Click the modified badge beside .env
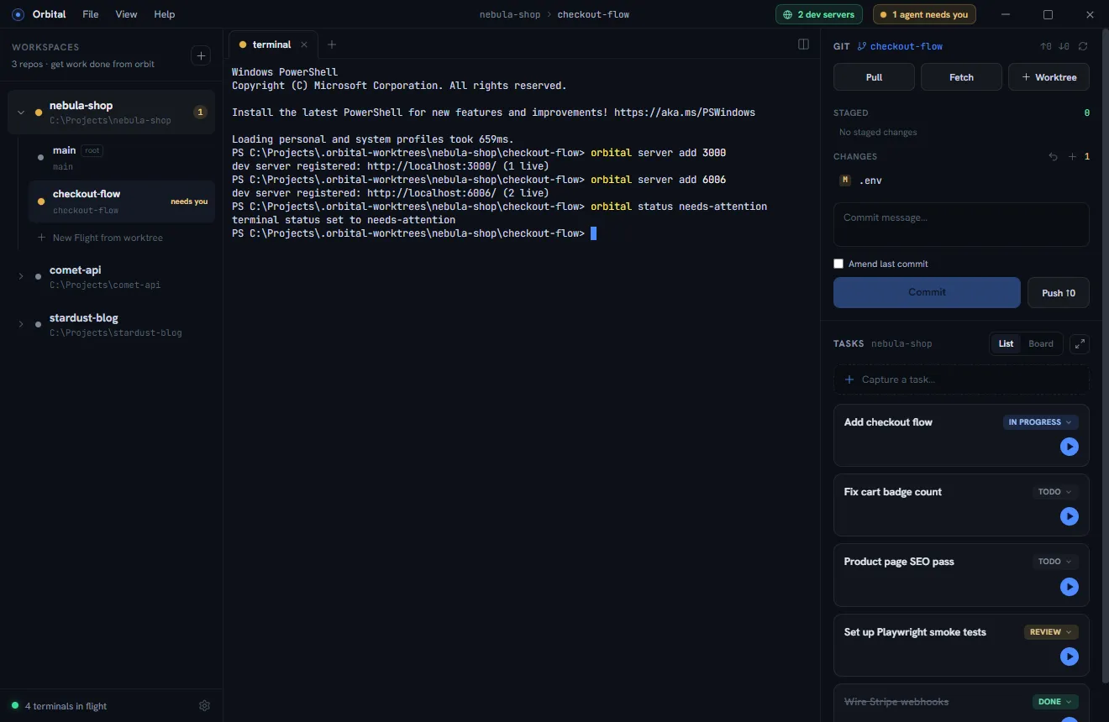Viewport: 1109px width, 722px height. 845,180
